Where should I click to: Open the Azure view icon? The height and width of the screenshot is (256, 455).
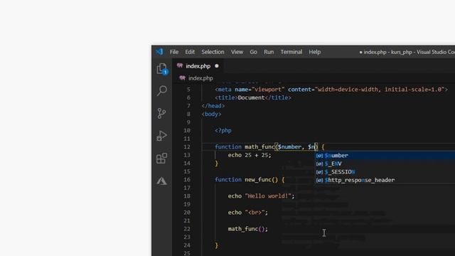pyautogui.click(x=161, y=181)
